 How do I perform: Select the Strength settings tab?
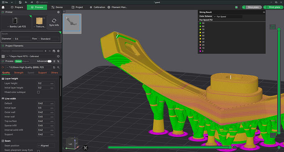19,73
